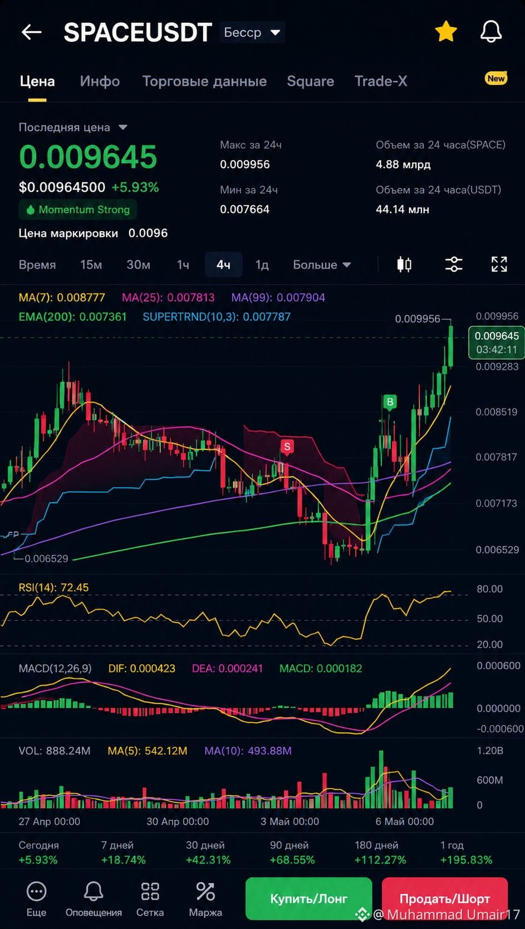Open the Маржа percent icon
This screenshot has height=929, width=525.
[205, 891]
